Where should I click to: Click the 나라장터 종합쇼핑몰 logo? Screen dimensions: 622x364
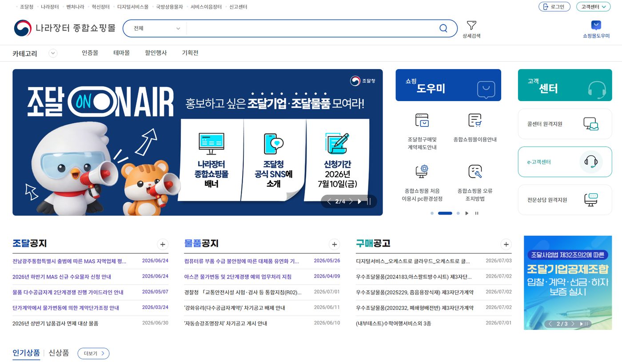(64, 28)
